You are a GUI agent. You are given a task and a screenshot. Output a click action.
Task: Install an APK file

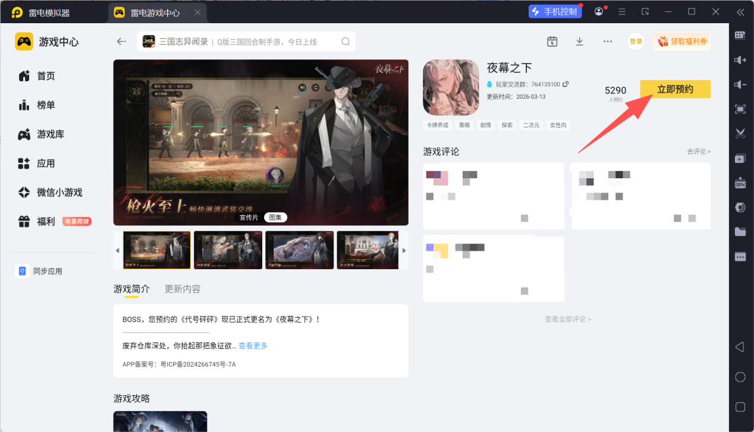pos(740,182)
